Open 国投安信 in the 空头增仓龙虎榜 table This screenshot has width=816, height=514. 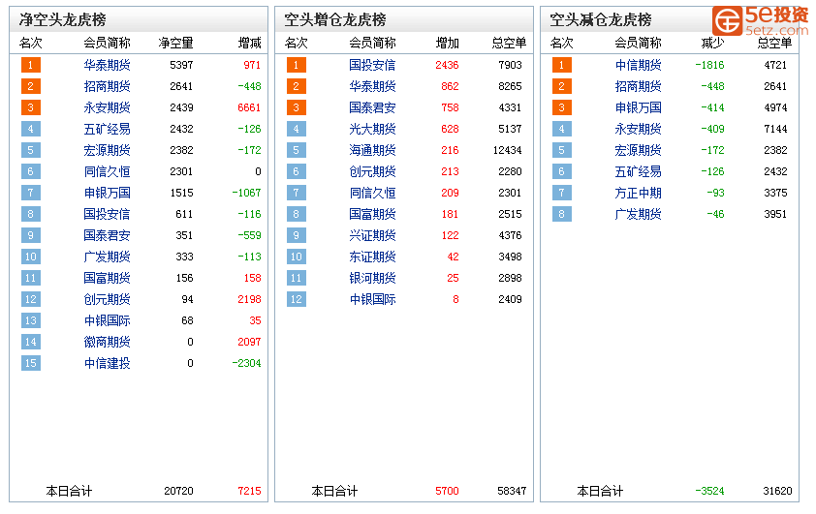pyautogui.click(x=372, y=65)
